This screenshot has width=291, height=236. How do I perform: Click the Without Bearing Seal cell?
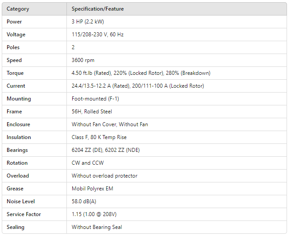click(97, 227)
